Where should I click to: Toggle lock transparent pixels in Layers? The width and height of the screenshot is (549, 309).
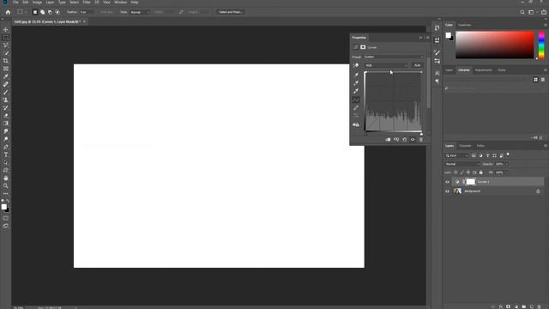click(x=455, y=173)
